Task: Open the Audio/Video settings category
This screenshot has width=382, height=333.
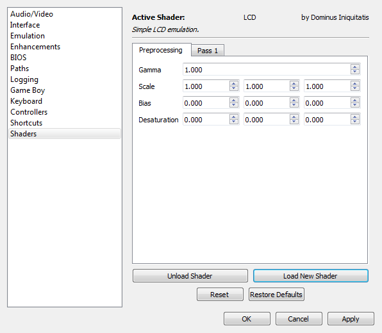Action: 65,14
